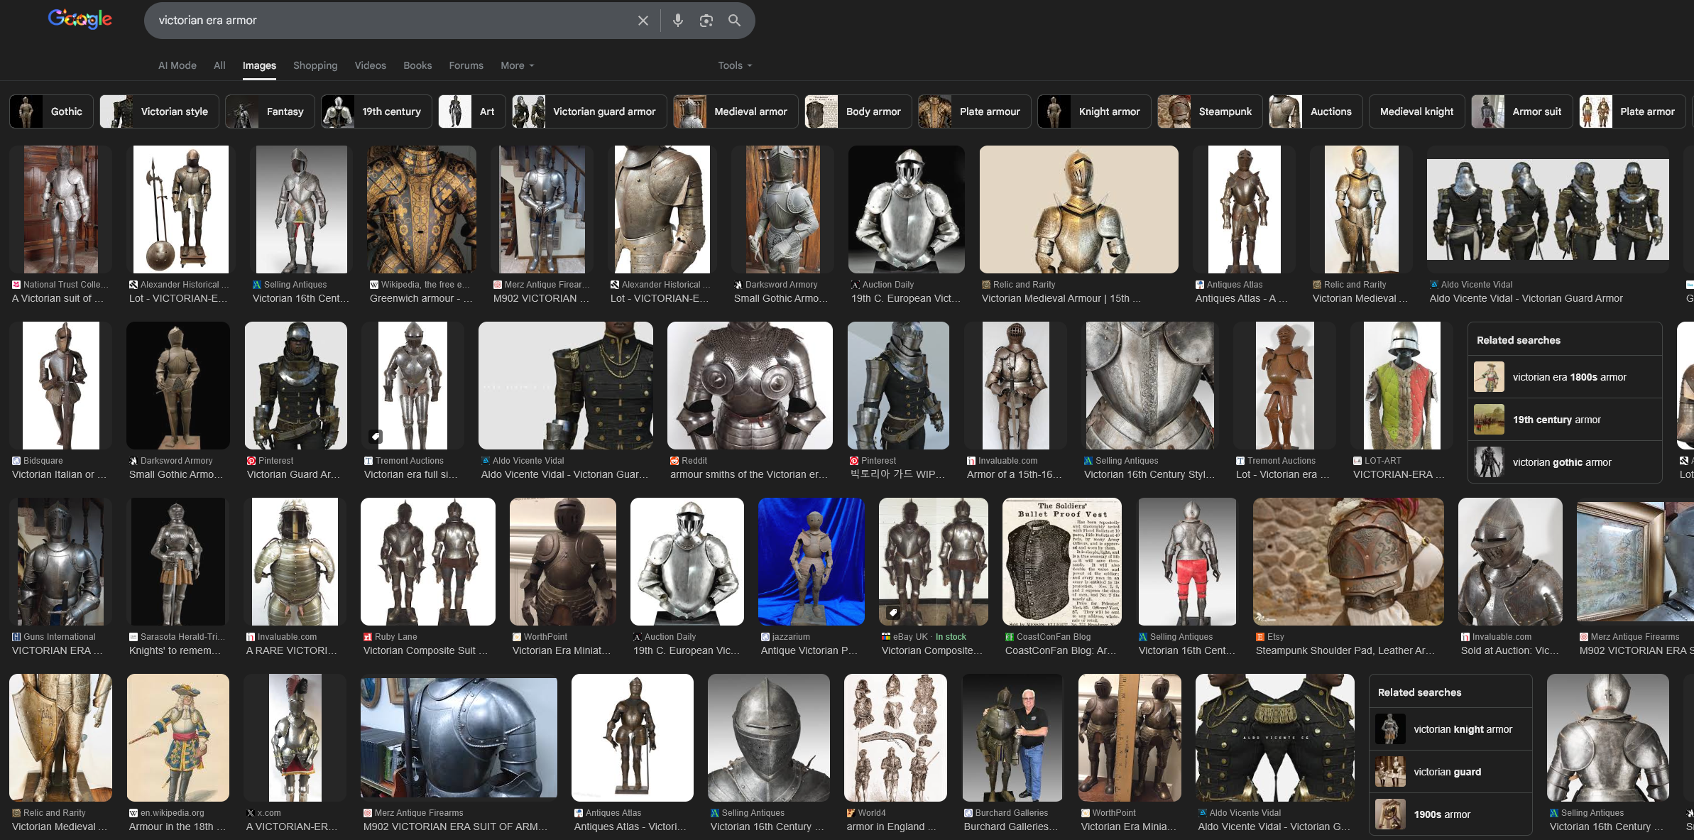Select the Gothic filter chip
This screenshot has height=840, width=1694.
(x=51, y=111)
